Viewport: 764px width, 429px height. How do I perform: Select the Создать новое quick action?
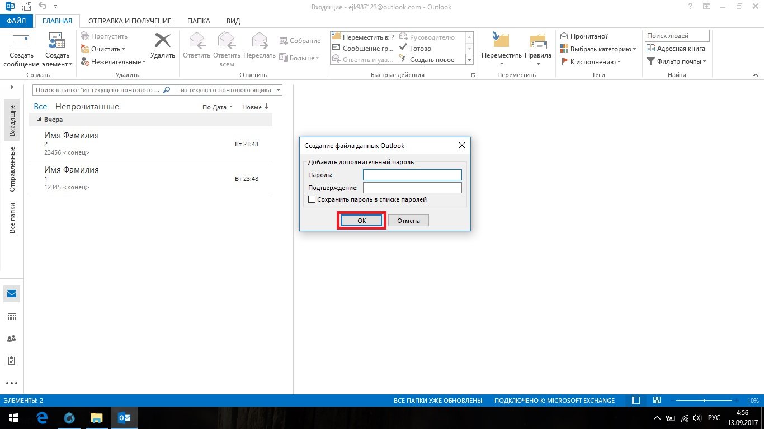426,60
